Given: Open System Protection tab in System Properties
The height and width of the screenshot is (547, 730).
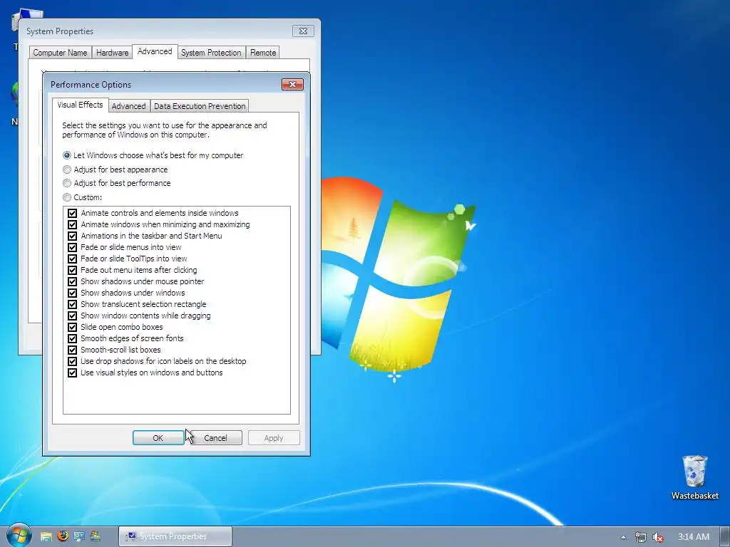Looking at the screenshot, I should pyautogui.click(x=211, y=53).
